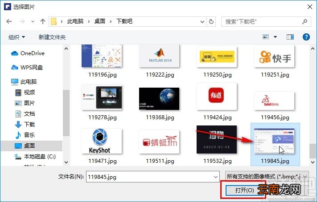Click the OneDrive cloud icon
This screenshot has width=317, height=202.
(x=15, y=53)
